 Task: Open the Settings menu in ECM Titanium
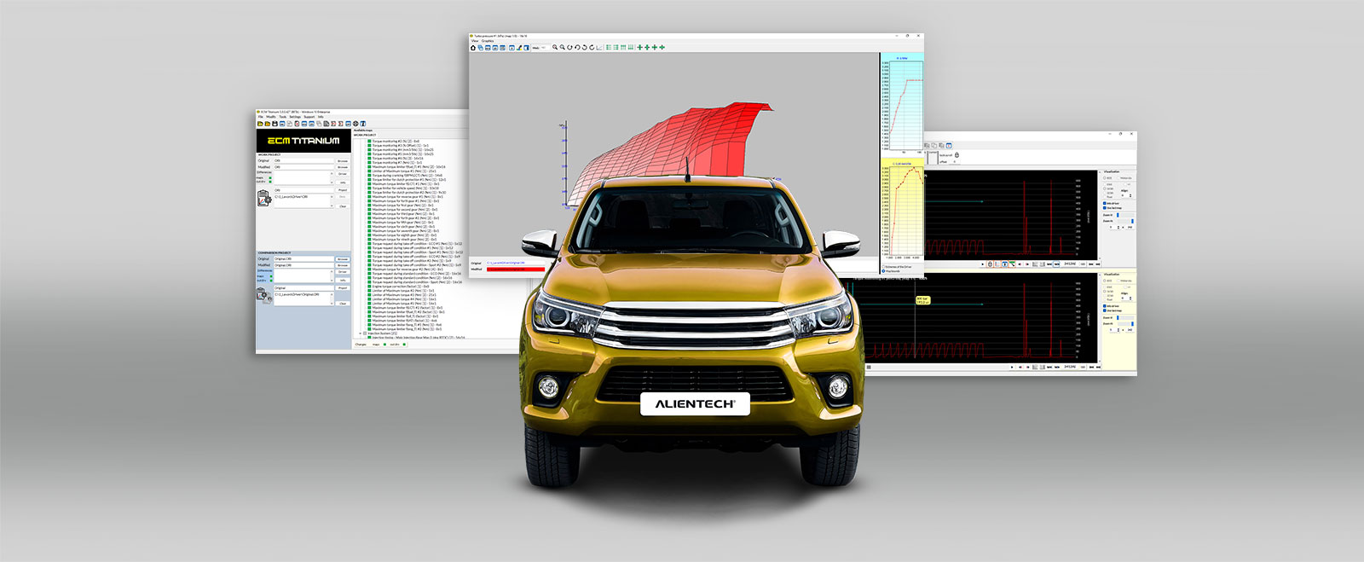pyautogui.click(x=295, y=117)
